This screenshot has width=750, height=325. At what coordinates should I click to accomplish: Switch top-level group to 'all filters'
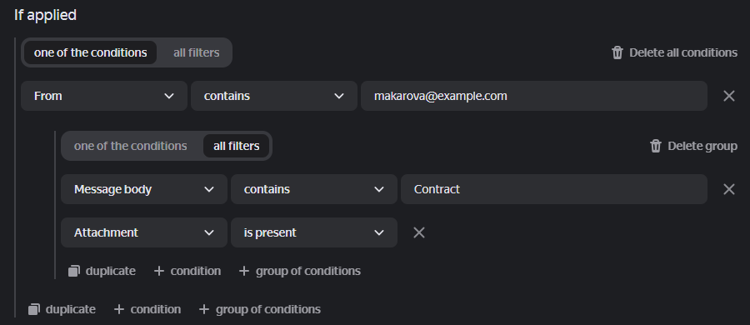(196, 52)
